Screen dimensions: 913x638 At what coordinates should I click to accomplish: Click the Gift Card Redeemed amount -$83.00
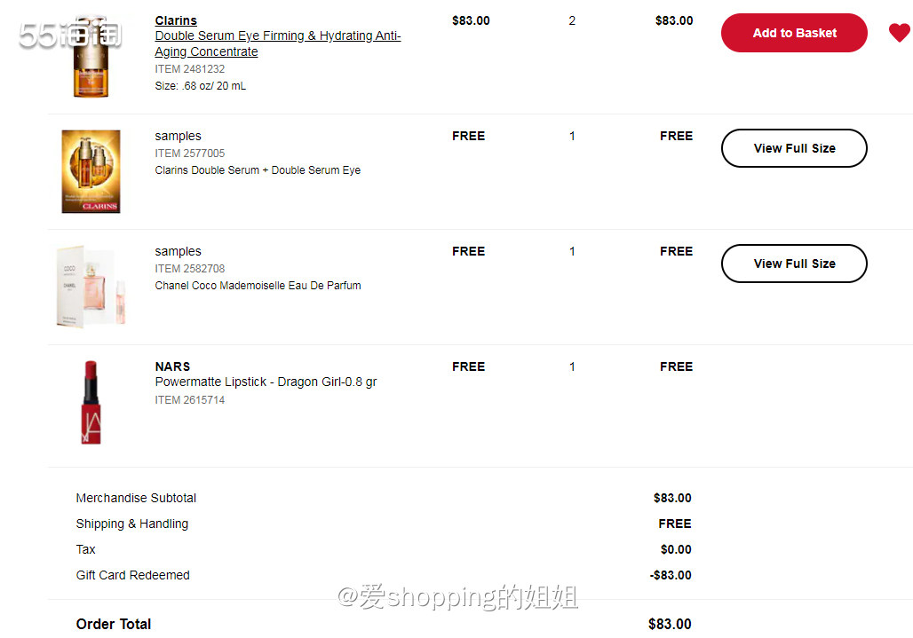point(670,575)
